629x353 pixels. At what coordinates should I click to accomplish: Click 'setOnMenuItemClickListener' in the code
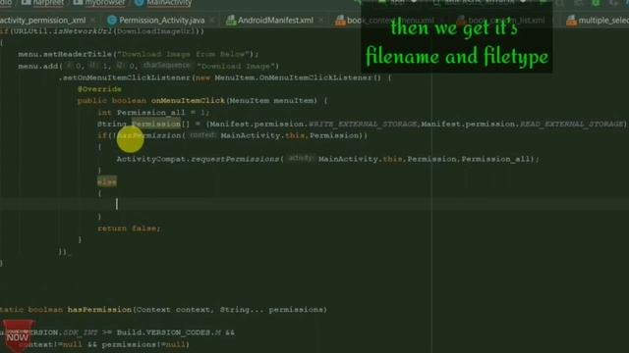[x=127, y=77]
